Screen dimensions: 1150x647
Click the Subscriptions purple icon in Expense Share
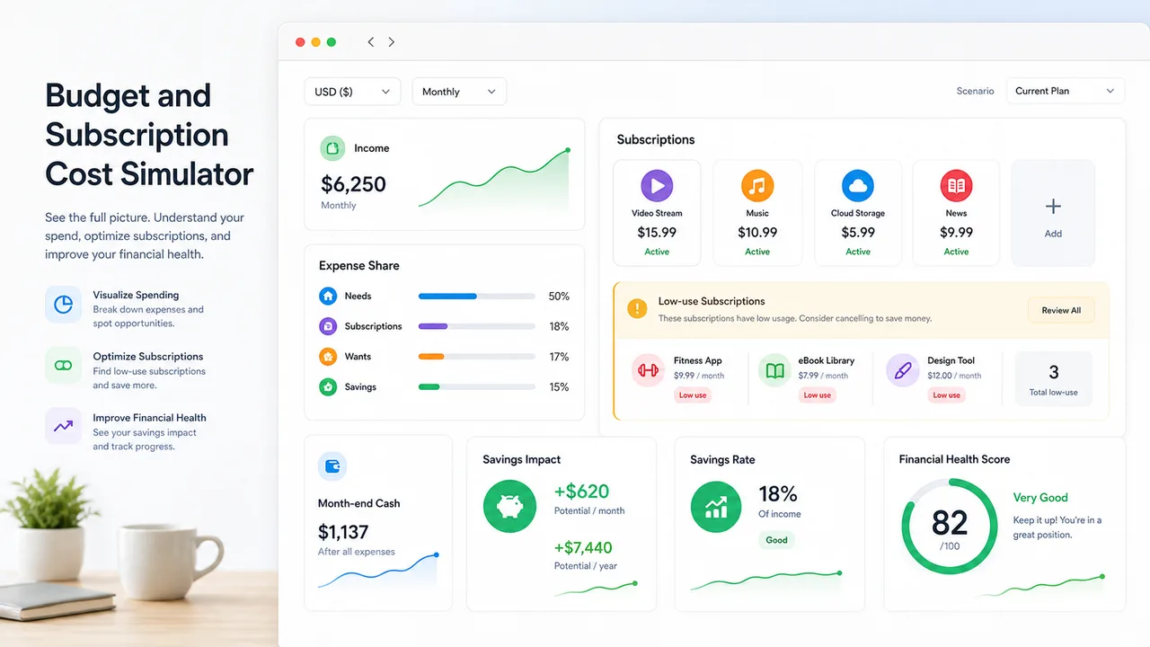[x=328, y=326]
